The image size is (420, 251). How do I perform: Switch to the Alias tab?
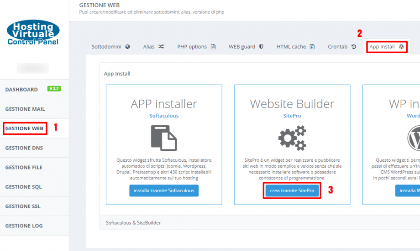coord(153,47)
